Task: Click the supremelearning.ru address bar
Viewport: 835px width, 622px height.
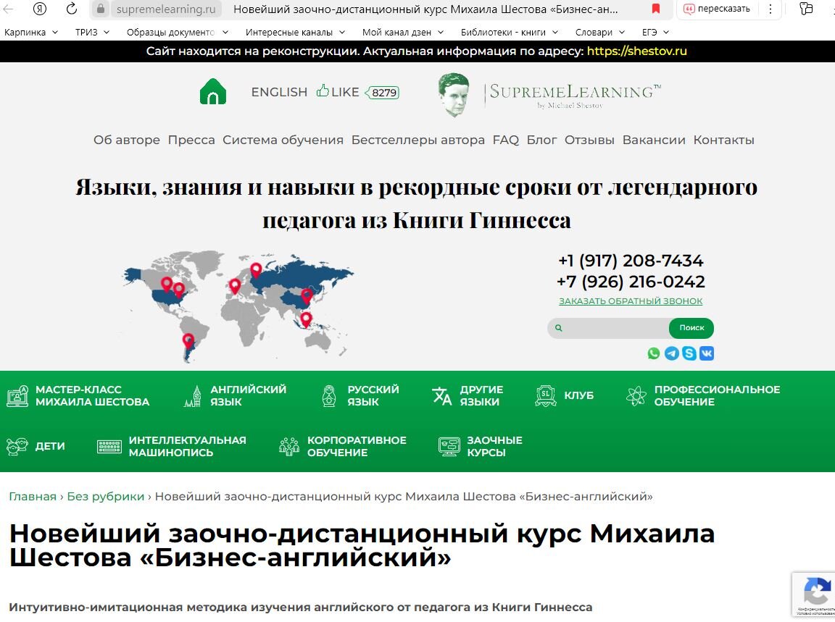Action: pyautogui.click(x=166, y=9)
